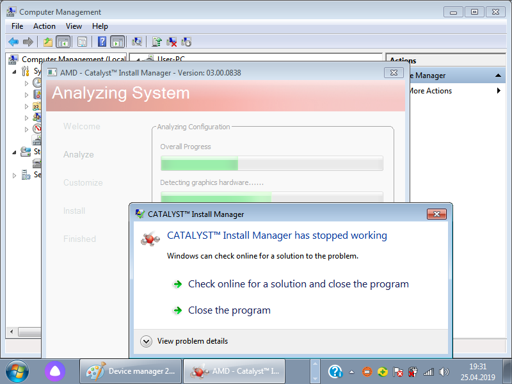Select the Disk Management icon under Storage

coord(36,163)
